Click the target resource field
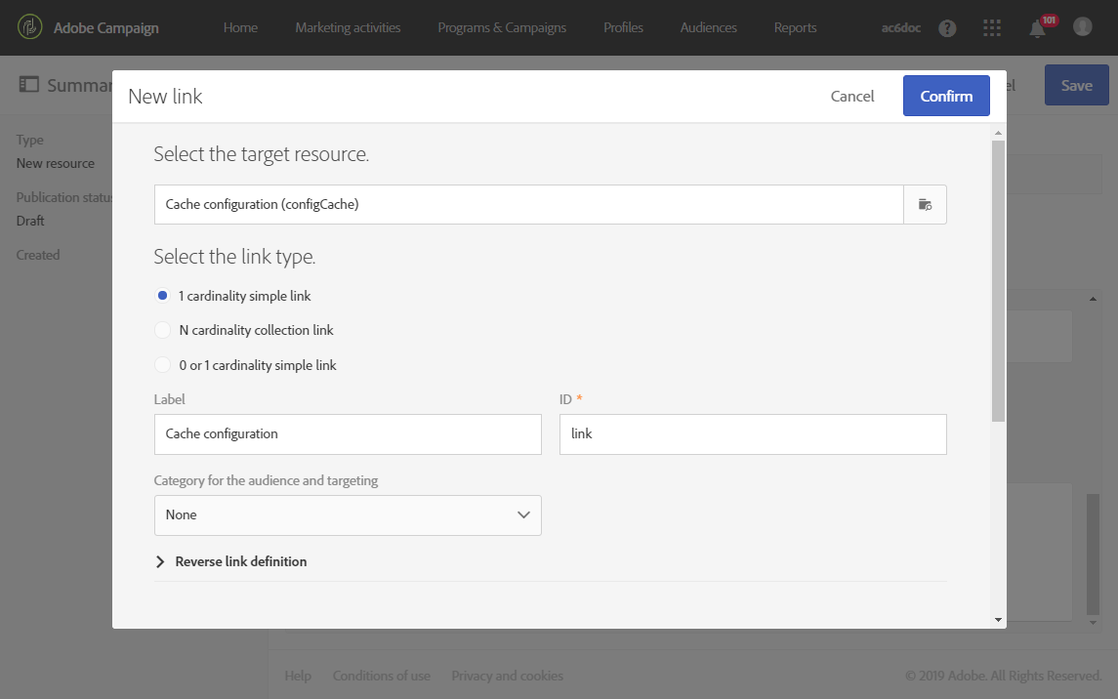 click(x=528, y=205)
